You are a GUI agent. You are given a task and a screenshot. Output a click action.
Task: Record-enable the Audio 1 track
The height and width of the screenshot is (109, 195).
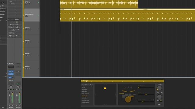[30, 3]
